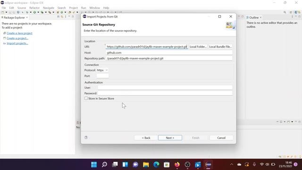Screen dimensions: 302x170
Task: Open Package Explorer View Menu
Action: [x=66, y=17]
